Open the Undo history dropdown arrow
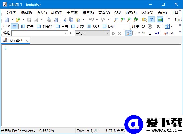Viewport: 183px width, 134px height. (97, 20)
